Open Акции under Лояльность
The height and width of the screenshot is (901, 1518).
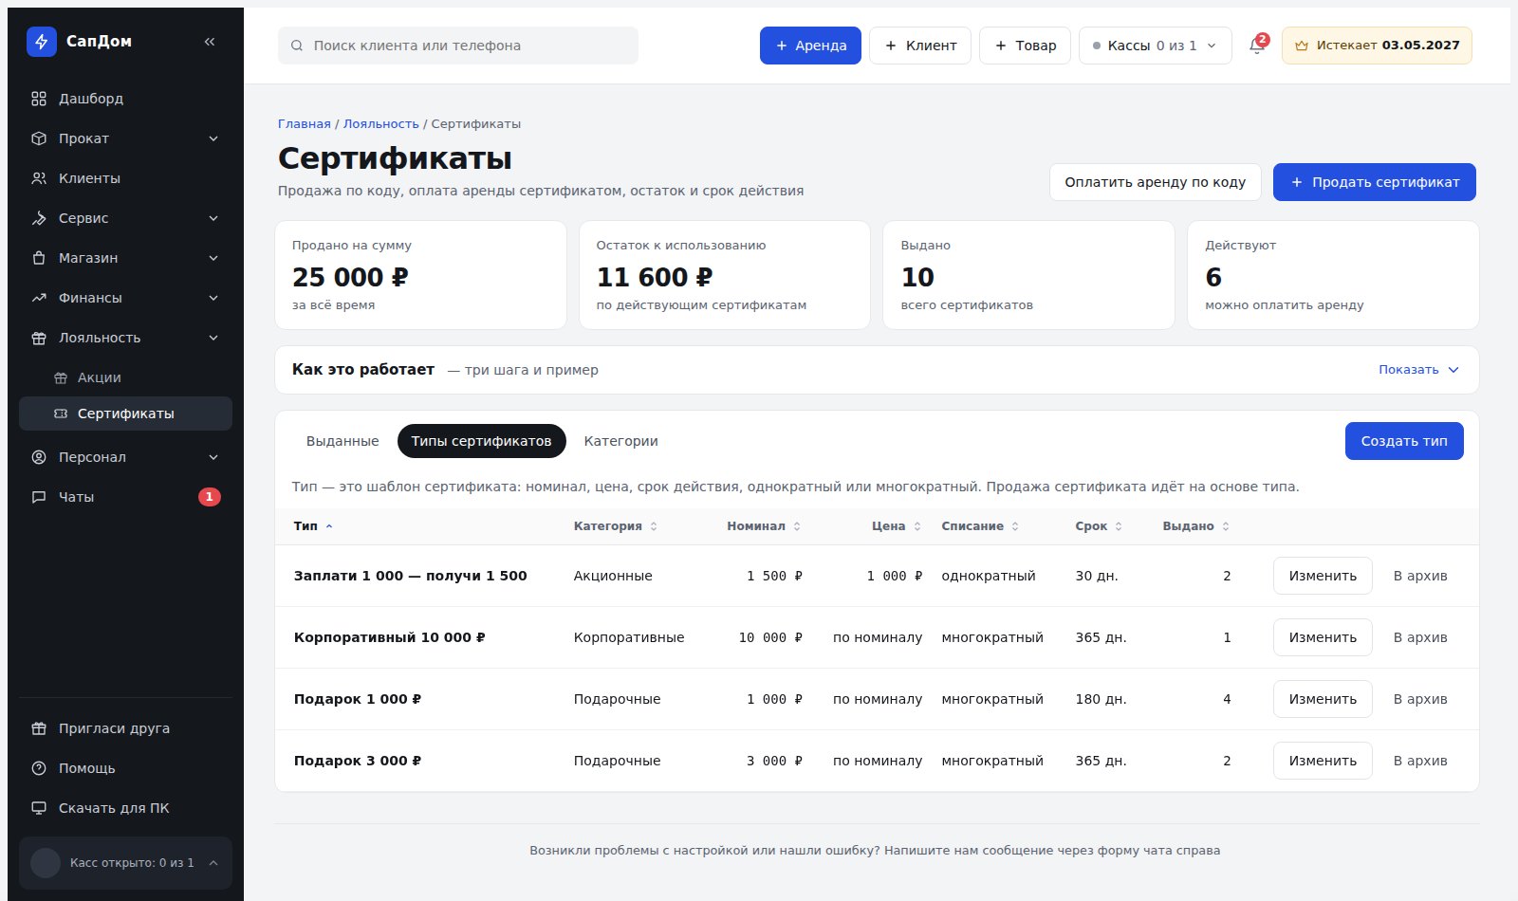coord(125,377)
